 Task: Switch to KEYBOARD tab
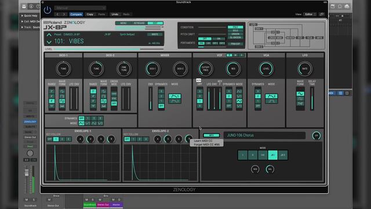139,23
